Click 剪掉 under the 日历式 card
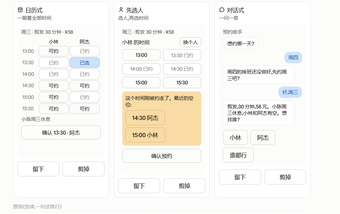The height and width of the screenshot is (214, 340). [83, 169]
